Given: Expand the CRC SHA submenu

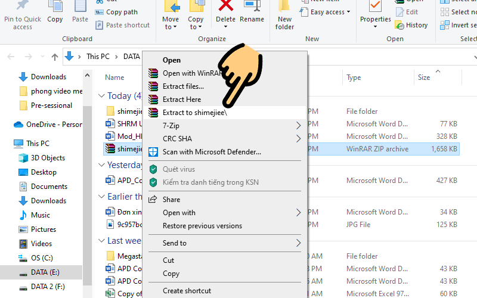Looking at the screenshot, I should [x=225, y=139].
